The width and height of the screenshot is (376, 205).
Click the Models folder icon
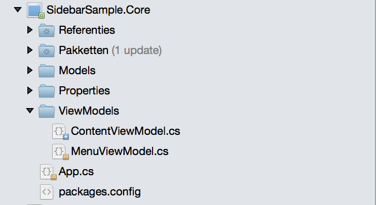click(x=47, y=71)
